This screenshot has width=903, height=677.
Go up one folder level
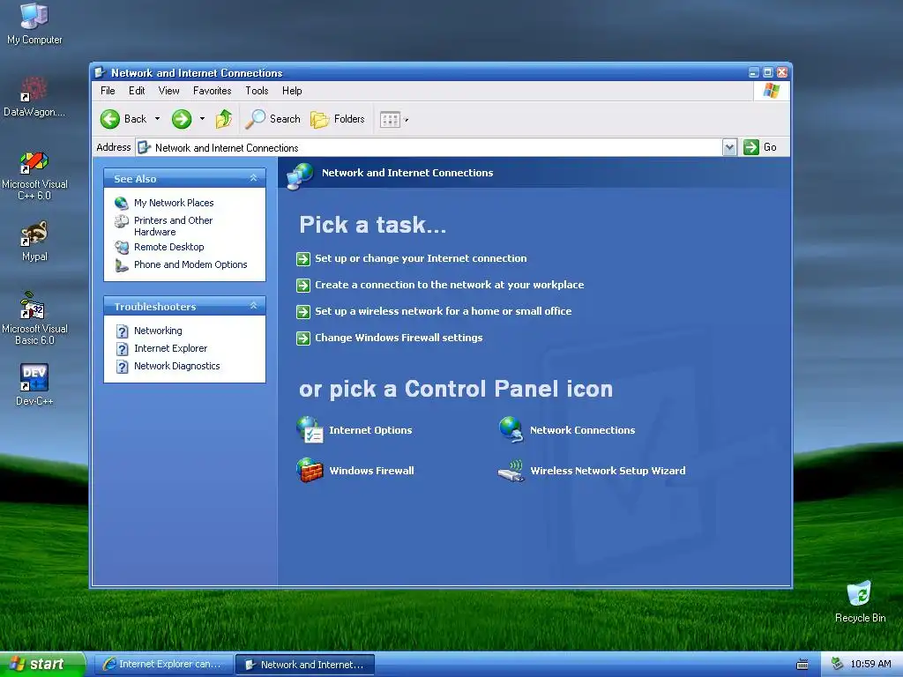[224, 119]
